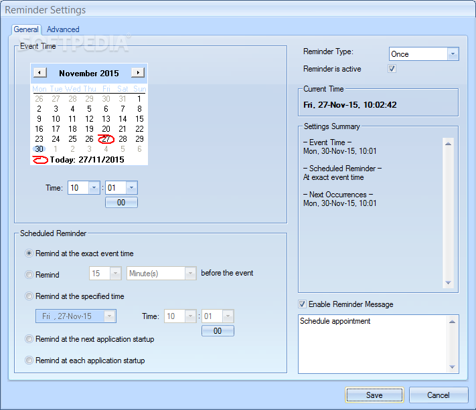Open the 15 interval value dropdown

click(x=115, y=274)
